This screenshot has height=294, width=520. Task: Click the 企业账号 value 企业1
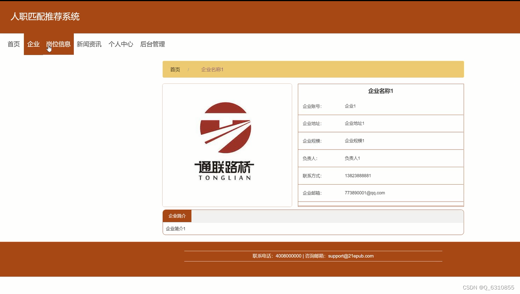(x=350, y=106)
